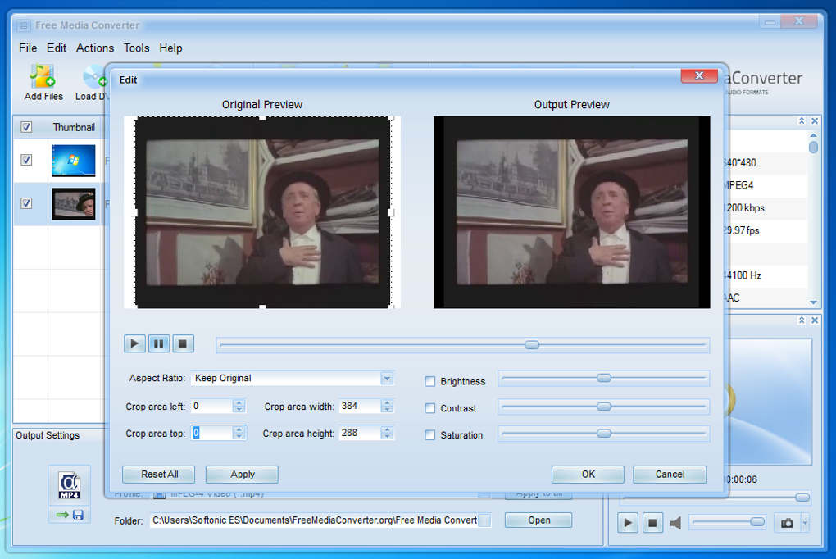Toggle the Thumbnail column header checkbox

[26, 127]
